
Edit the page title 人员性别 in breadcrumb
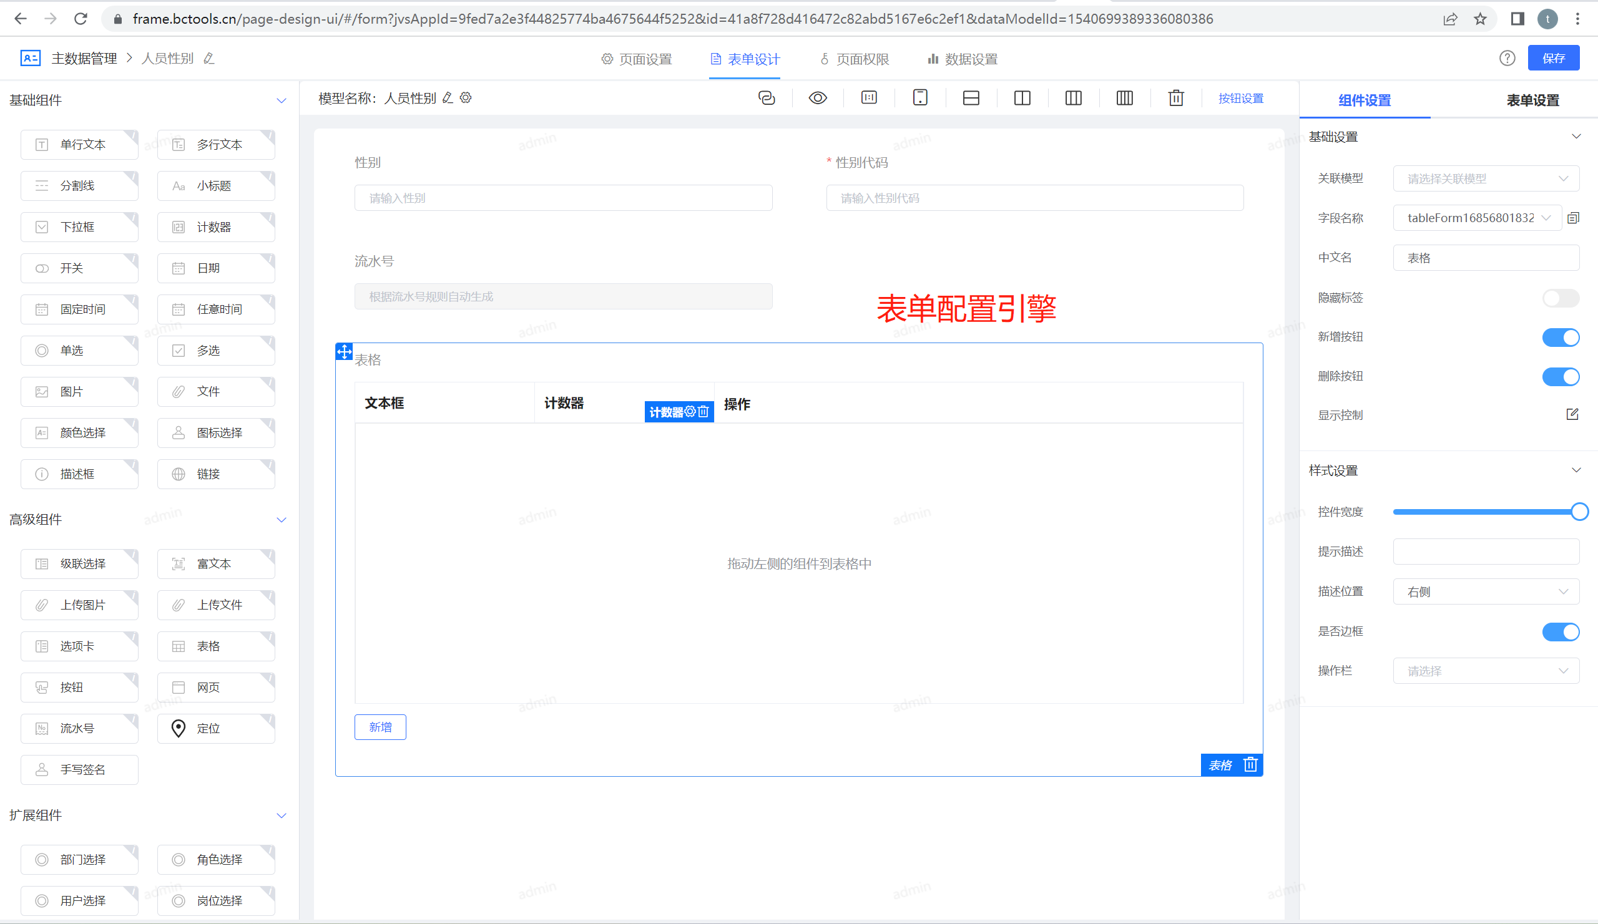[209, 58]
